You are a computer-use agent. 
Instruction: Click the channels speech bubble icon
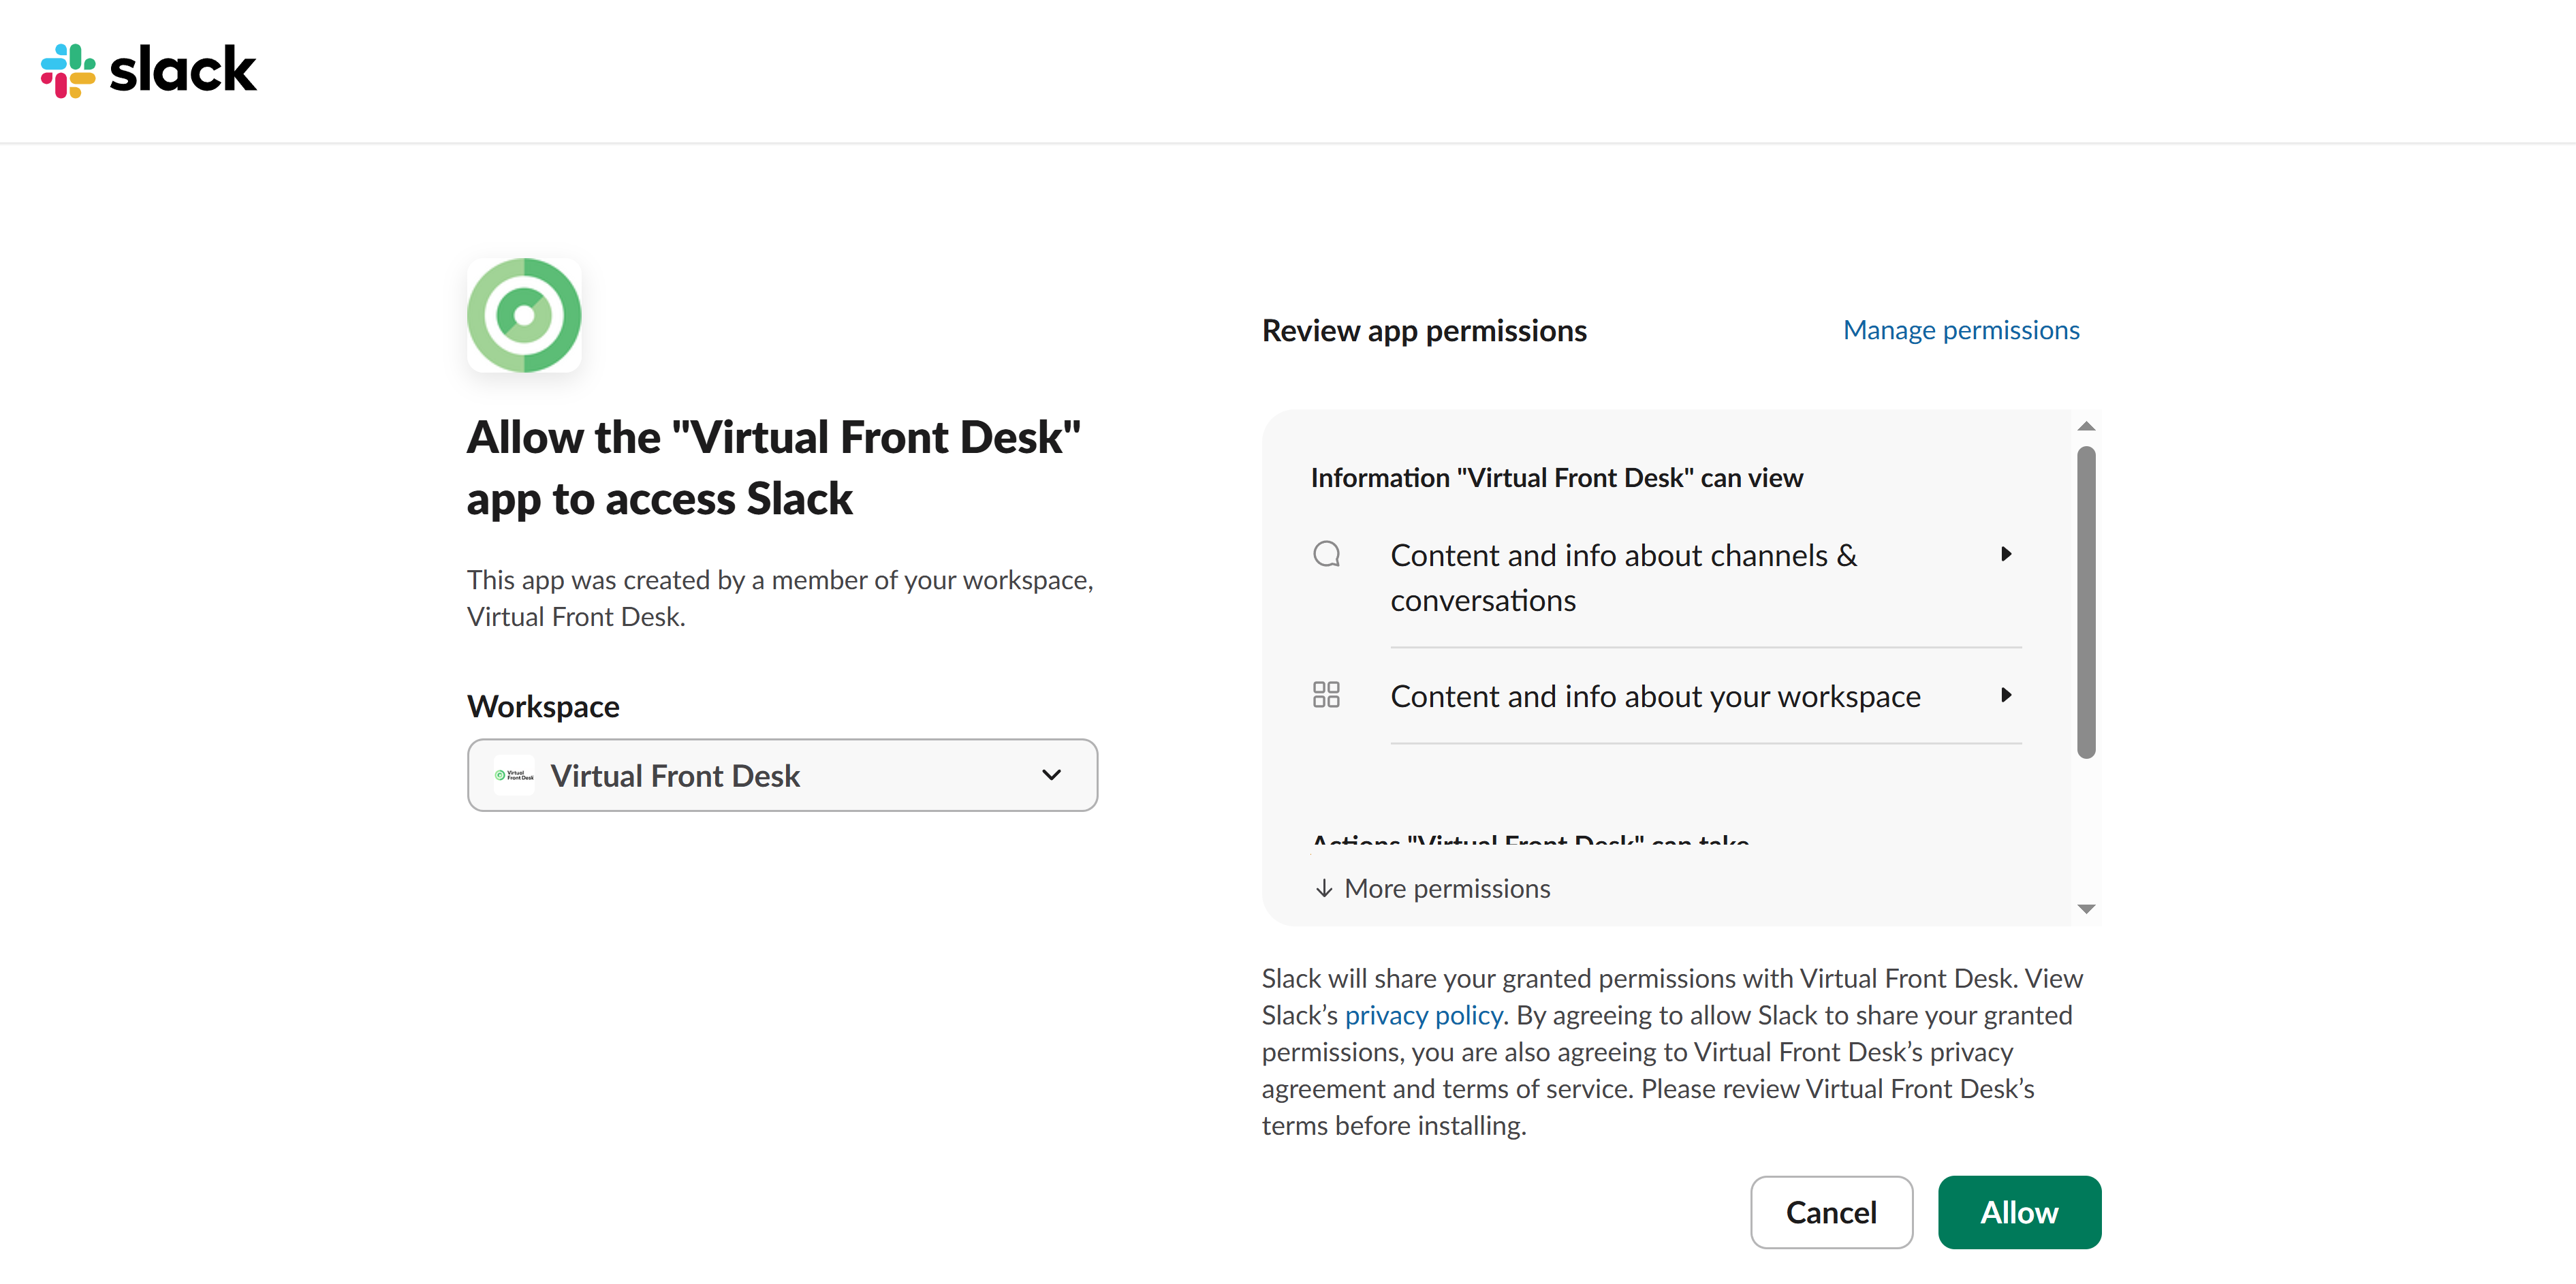(x=1326, y=554)
